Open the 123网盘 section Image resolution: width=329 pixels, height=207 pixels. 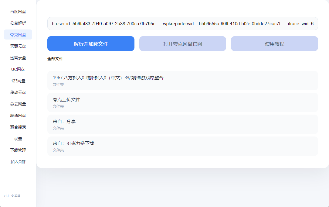18,81
